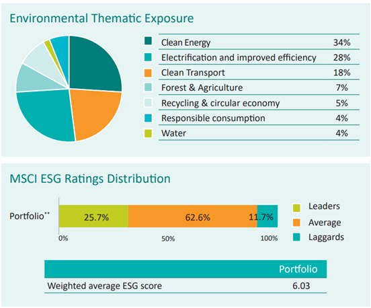Click the 62.6% Average bar segment

pyautogui.click(x=193, y=217)
